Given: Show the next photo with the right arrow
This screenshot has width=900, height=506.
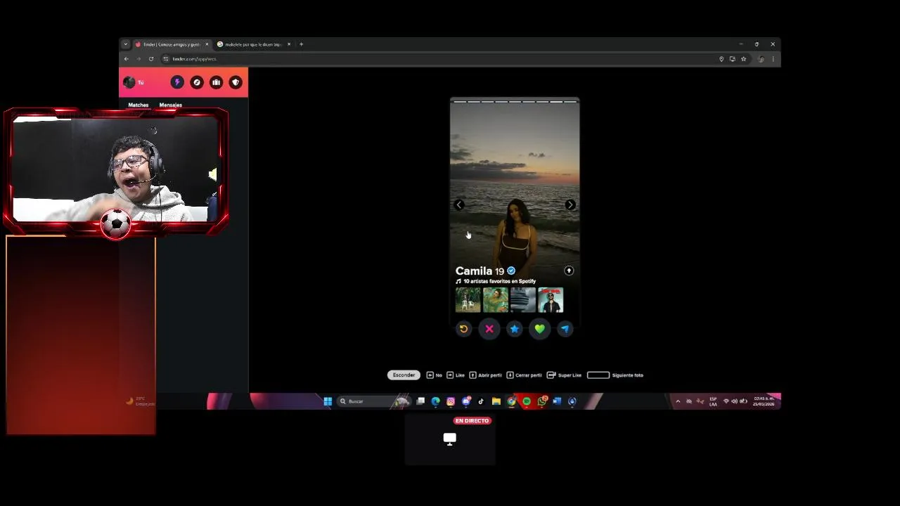Looking at the screenshot, I should [570, 205].
